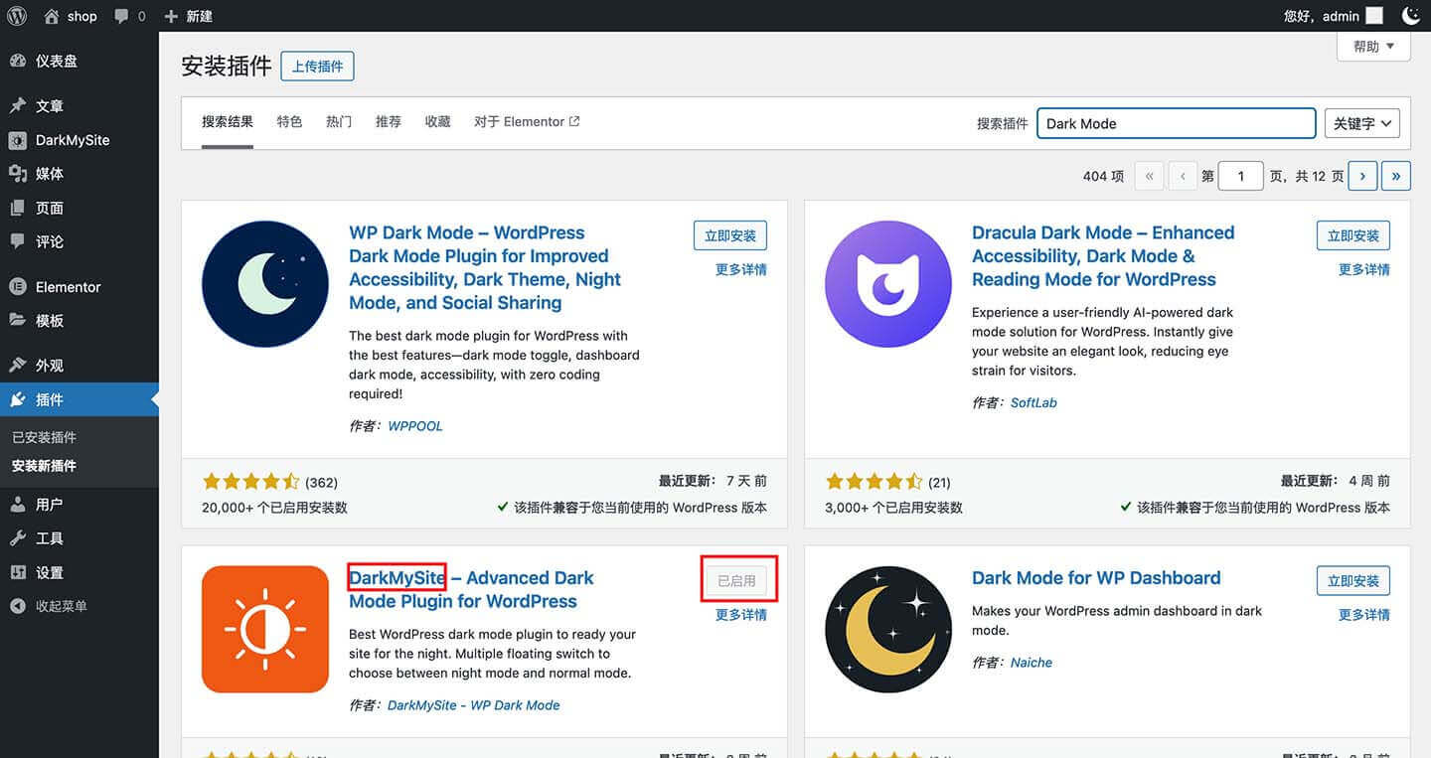Install WP Dark Mode with 立即安装

pos(730,235)
